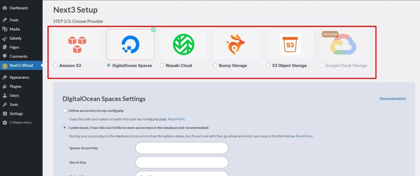
Task: Click the Pages document icon
Action: pos(5,47)
